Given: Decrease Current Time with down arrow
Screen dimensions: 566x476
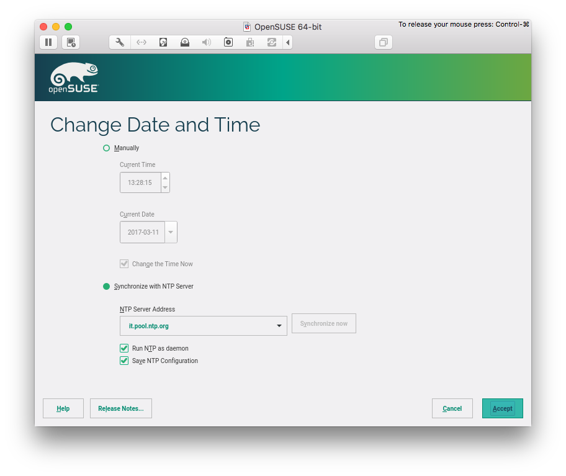Looking at the screenshot, I should [165, 187].
